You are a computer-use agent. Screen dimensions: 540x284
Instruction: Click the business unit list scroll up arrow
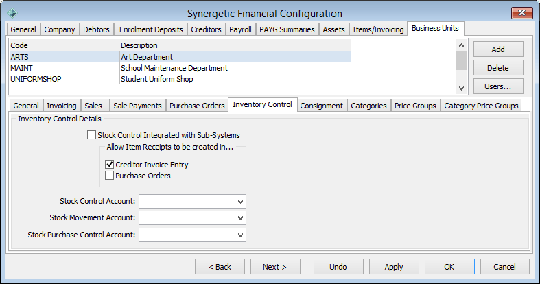(462, 45)
